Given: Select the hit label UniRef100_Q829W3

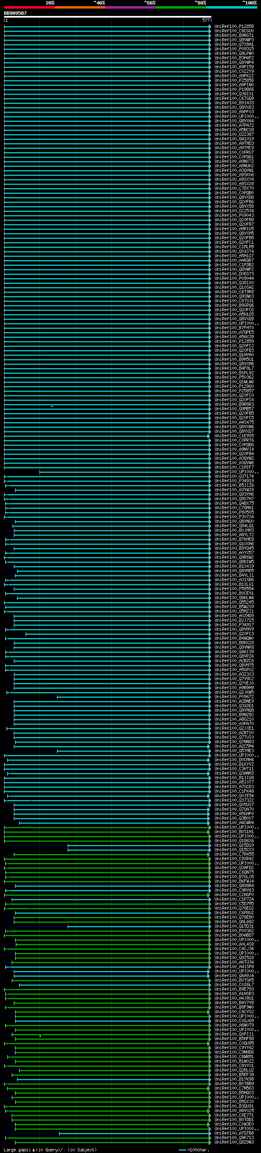Looking at the screenshot, I should 234,1142.
